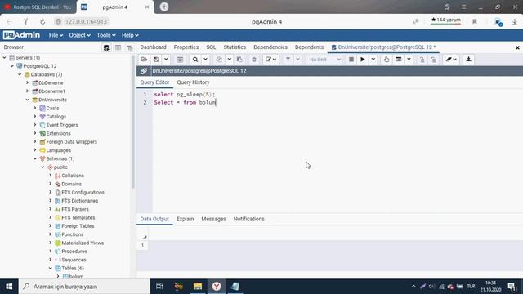523x294 pixels.
Task: Expand the Find options dropdown
Action: (205, 60)
